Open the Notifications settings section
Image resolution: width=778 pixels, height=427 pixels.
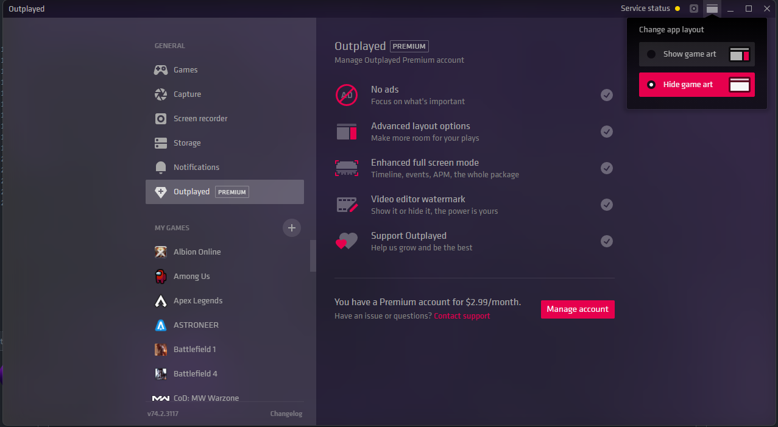click(225, 168)
